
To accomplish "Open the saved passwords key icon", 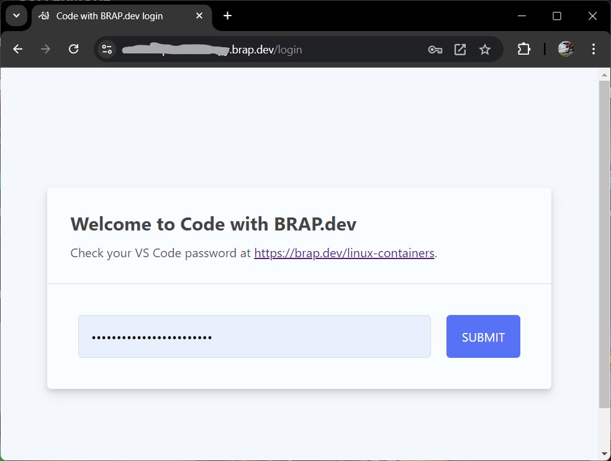I will [435, 50].
